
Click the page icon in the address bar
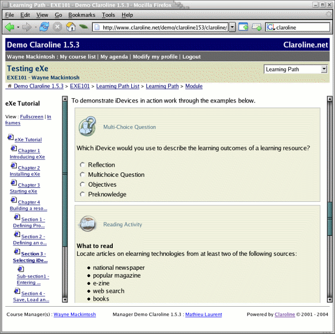point(97,27)
